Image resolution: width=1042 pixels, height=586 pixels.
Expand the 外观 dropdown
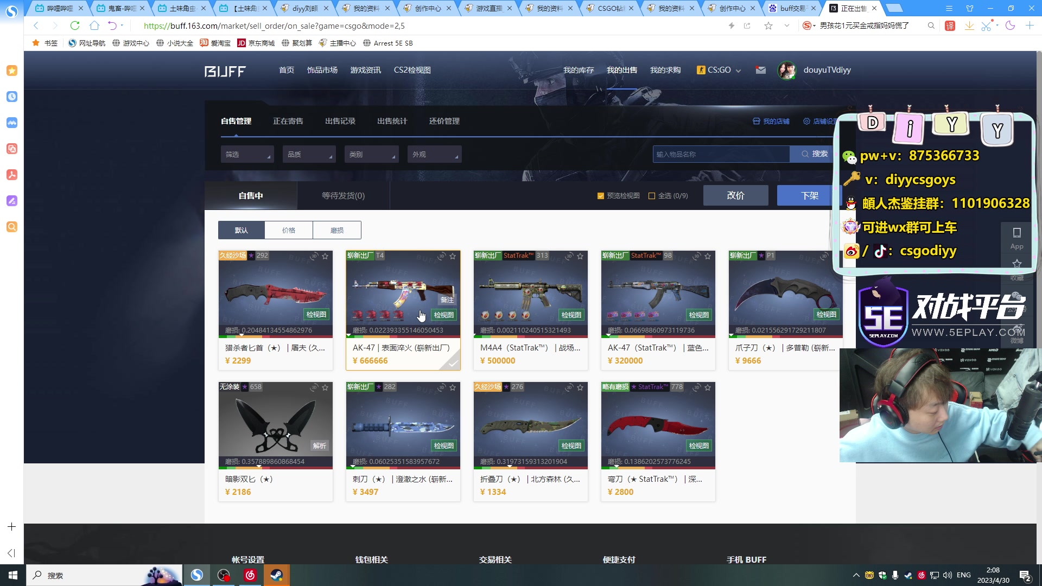(x=434, y=155)
